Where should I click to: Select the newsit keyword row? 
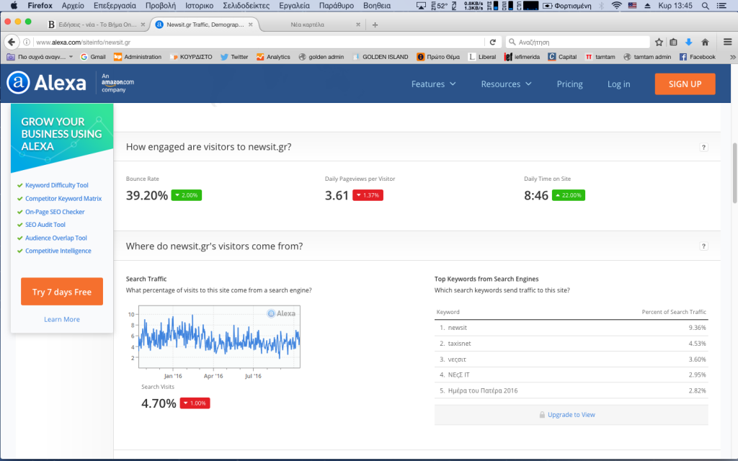571,328
